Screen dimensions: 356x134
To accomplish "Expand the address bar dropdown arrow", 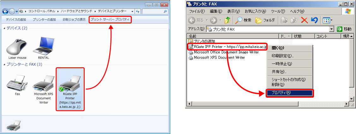I will [x=331, y=29].
